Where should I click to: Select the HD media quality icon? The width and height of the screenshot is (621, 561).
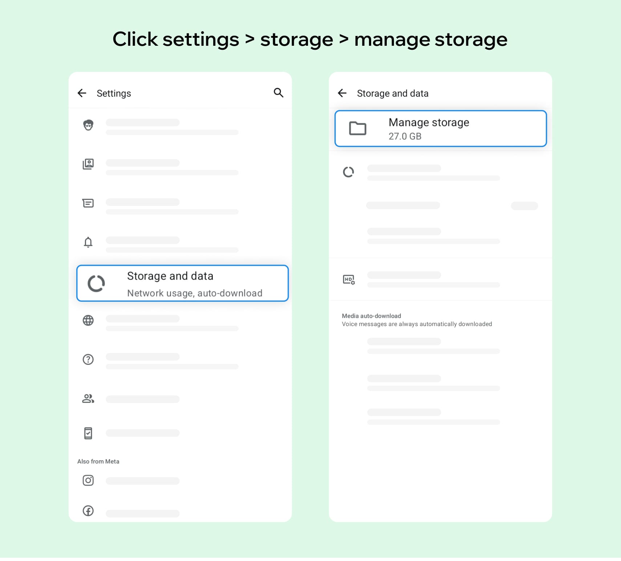[x=349, y=279]
